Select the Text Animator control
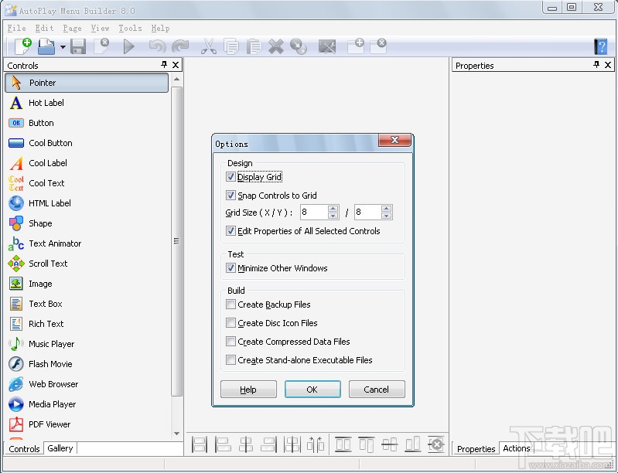This screenshot has height=473, width=618. tap(87, 243)
